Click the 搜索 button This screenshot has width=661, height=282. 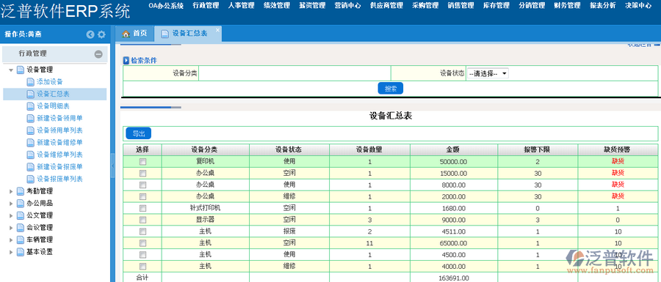pos(391,88)
